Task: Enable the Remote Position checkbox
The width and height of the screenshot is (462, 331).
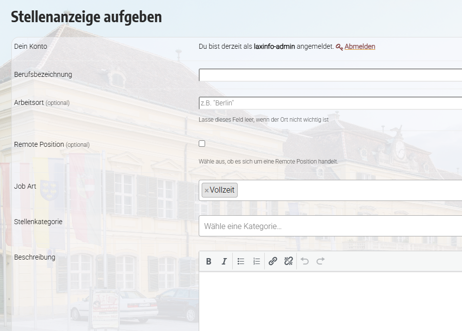Action: pos(202,144)
